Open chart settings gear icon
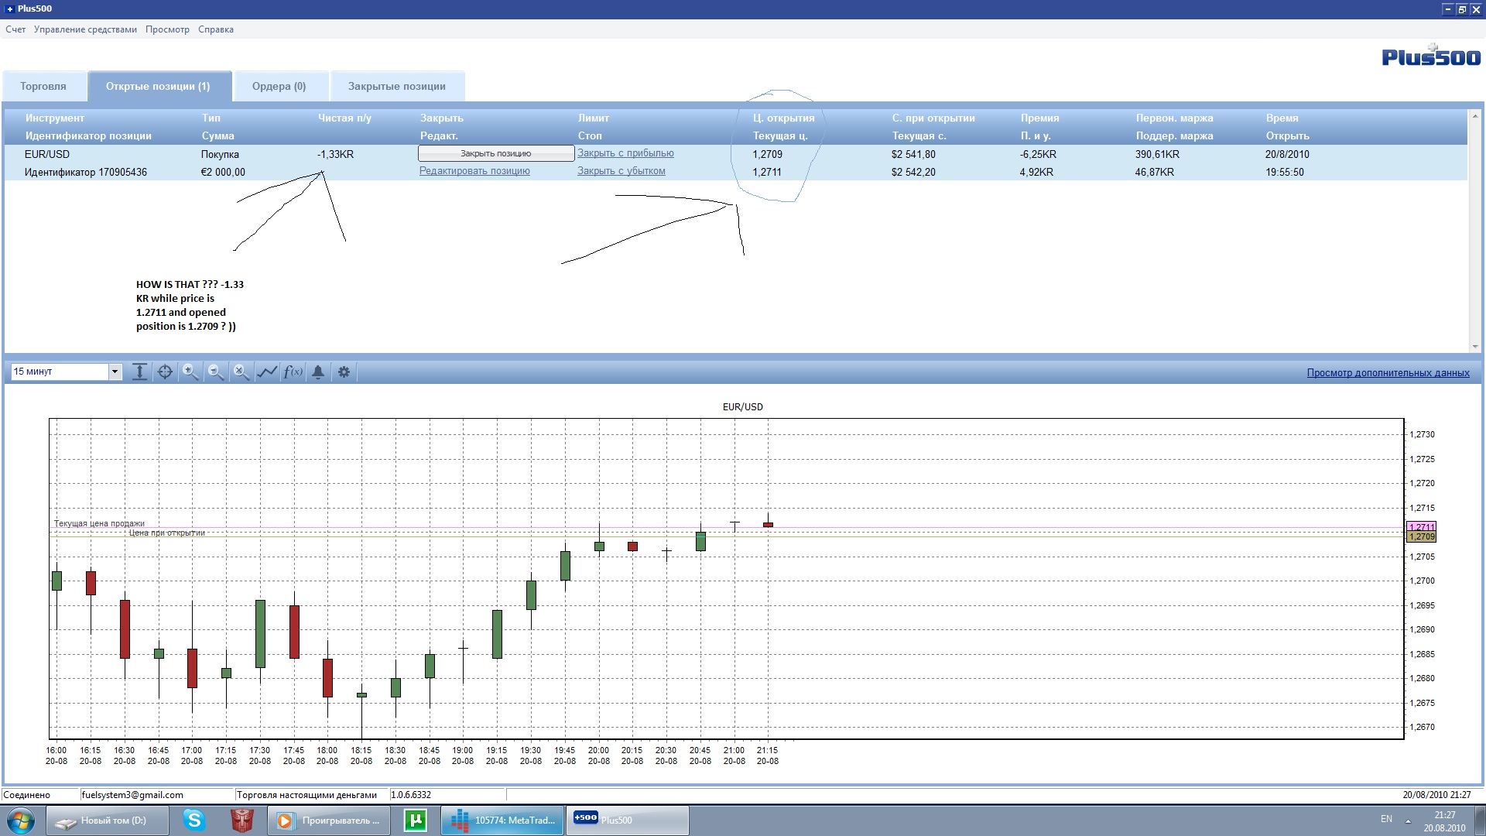Screen dimensions: 1486x836 [x=344, y=372]
